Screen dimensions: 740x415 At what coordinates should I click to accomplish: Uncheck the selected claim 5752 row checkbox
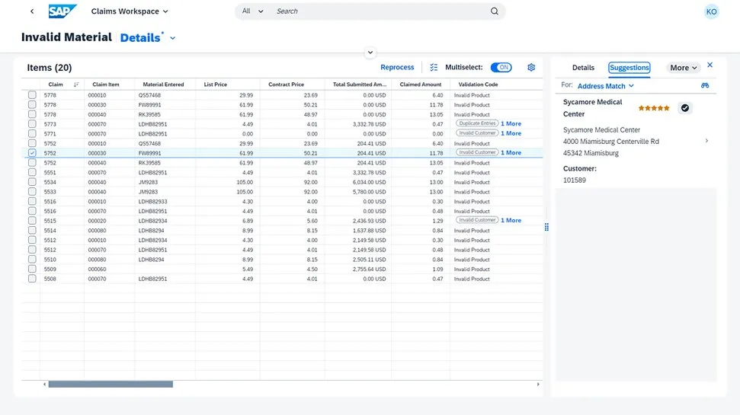[x=32, y=153]
